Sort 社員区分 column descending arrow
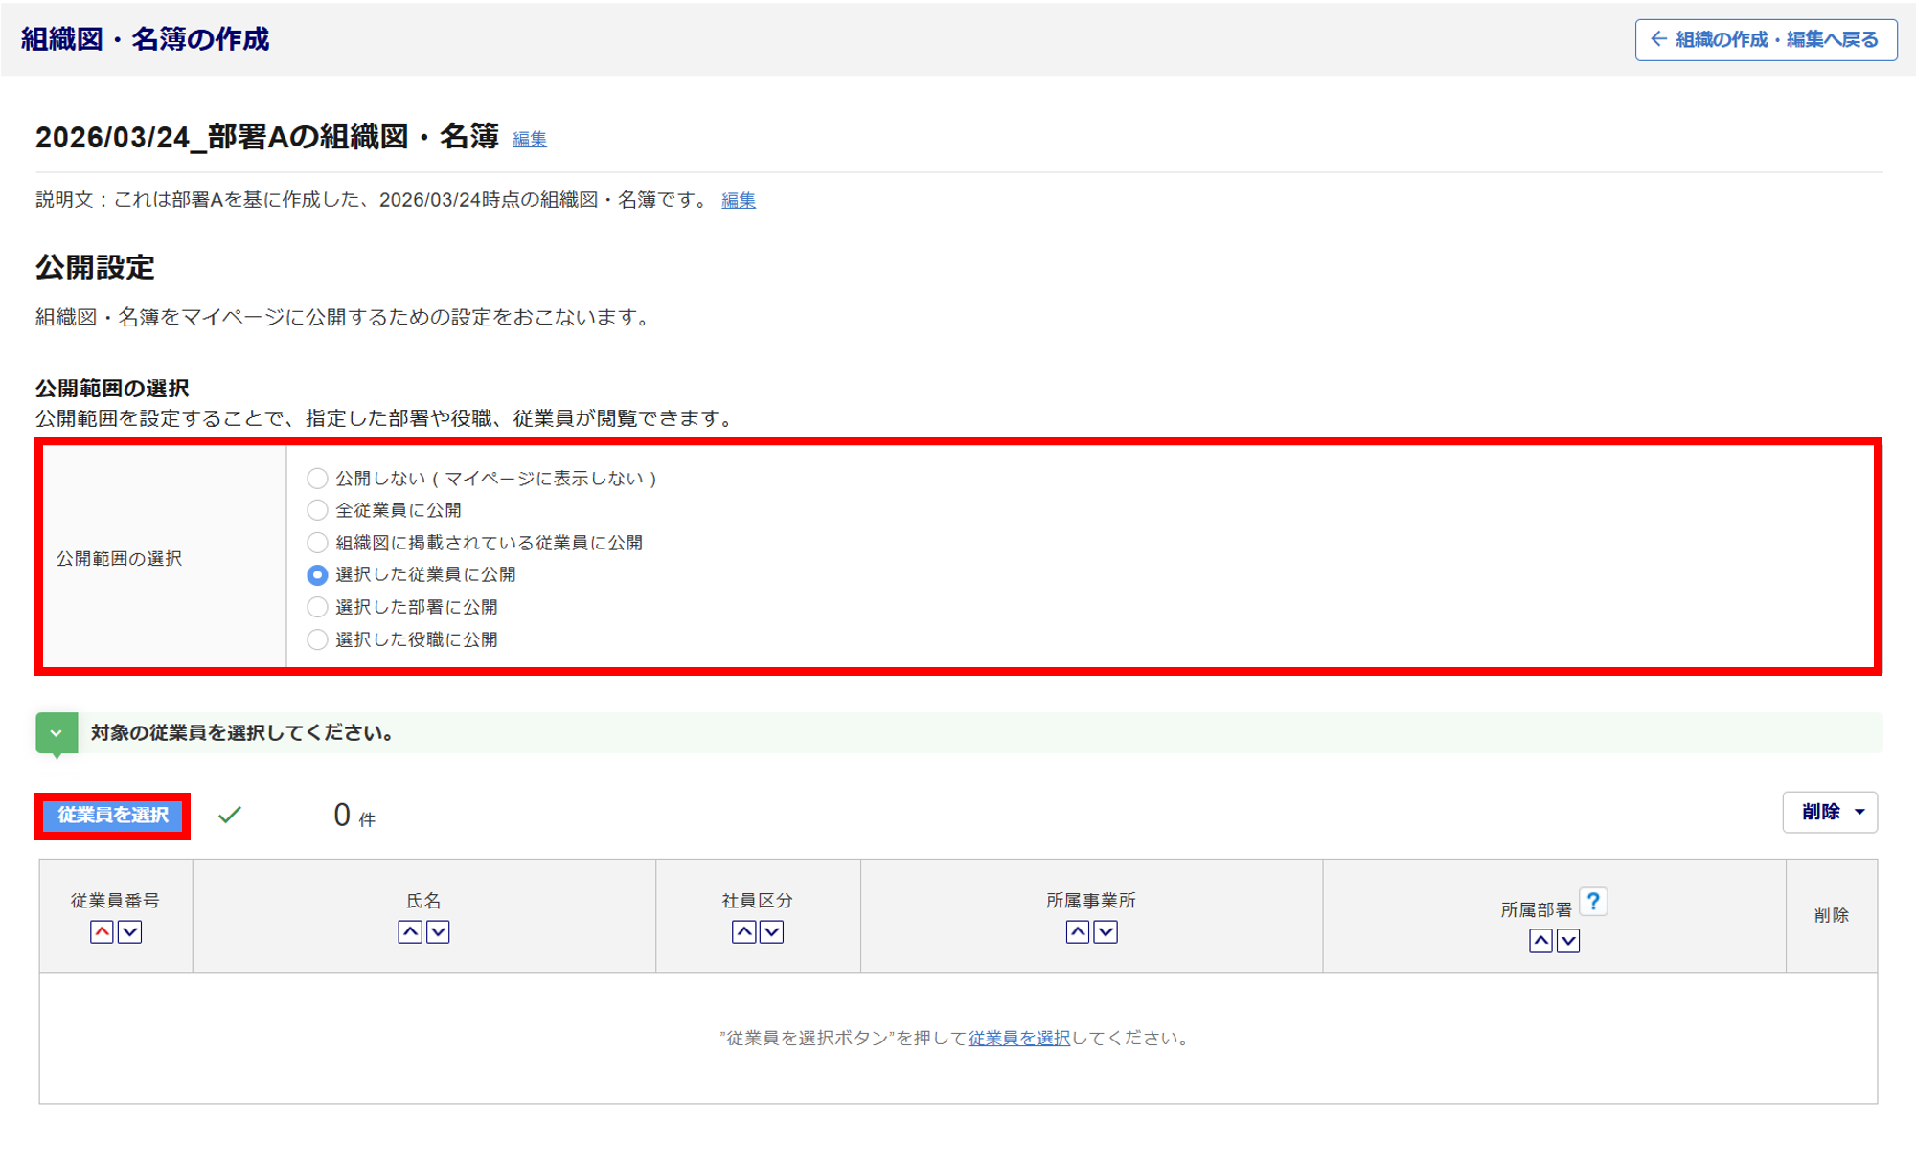This screenshot has height=1164, width=1916. point(771,931)
